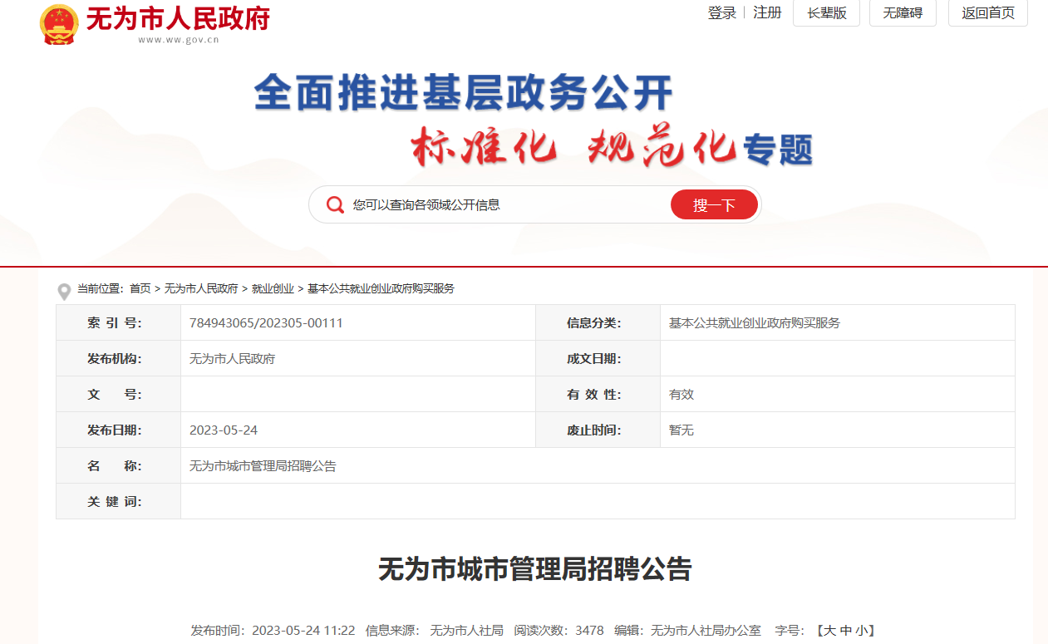The image size is (1048, 644).
Task: Click the 成文日期 label cell
Action: [598, 358]
